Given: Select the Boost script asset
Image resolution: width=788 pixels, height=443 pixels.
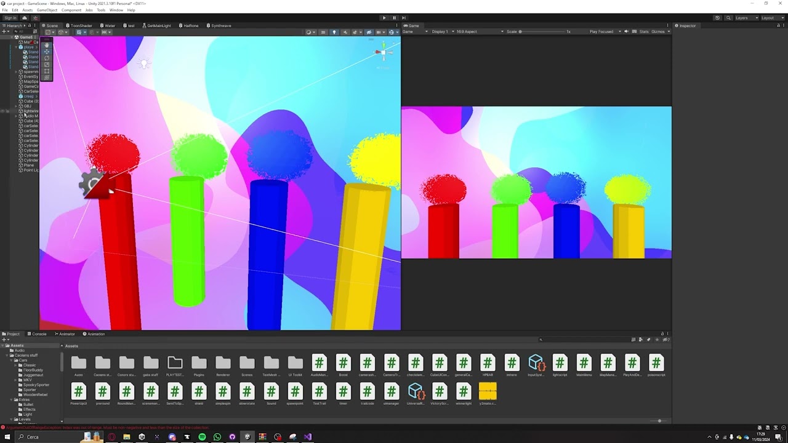Looking at the screenshot, I should click(x=343, y=365).
